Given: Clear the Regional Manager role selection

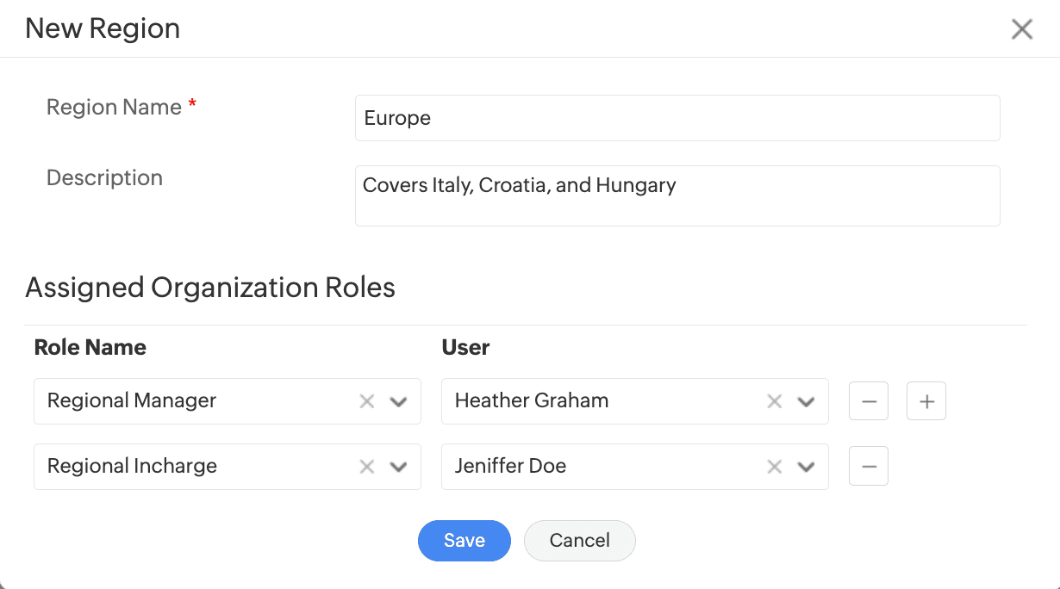Looking at the screenshot, I should tap(367, 401).
